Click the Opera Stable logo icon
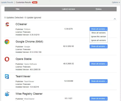 click(x=7, y=59)
